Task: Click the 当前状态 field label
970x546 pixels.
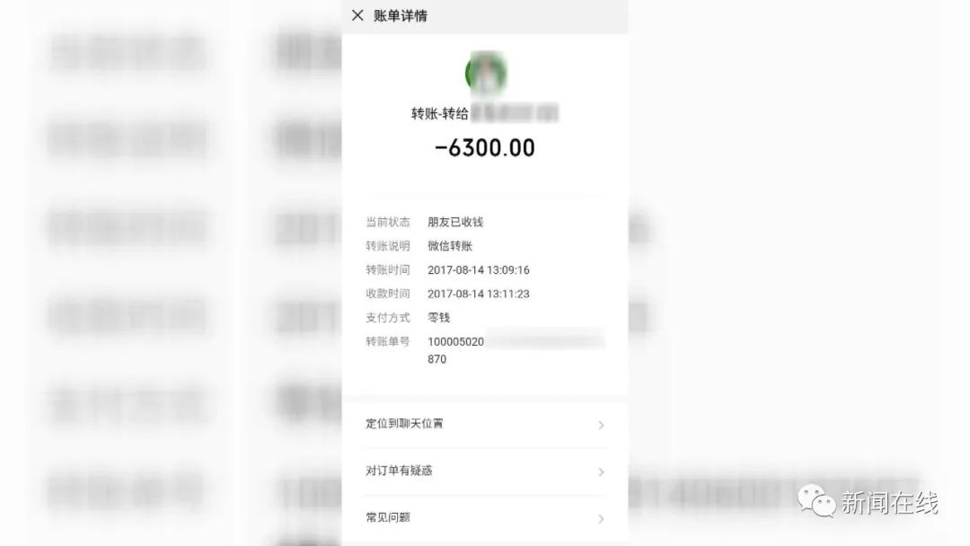Action: 388,222
